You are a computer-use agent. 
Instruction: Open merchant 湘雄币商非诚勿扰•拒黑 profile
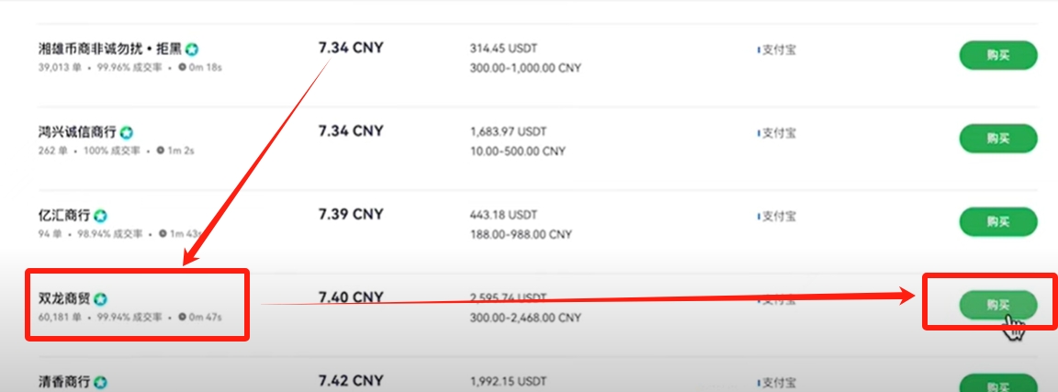[110, 50]
